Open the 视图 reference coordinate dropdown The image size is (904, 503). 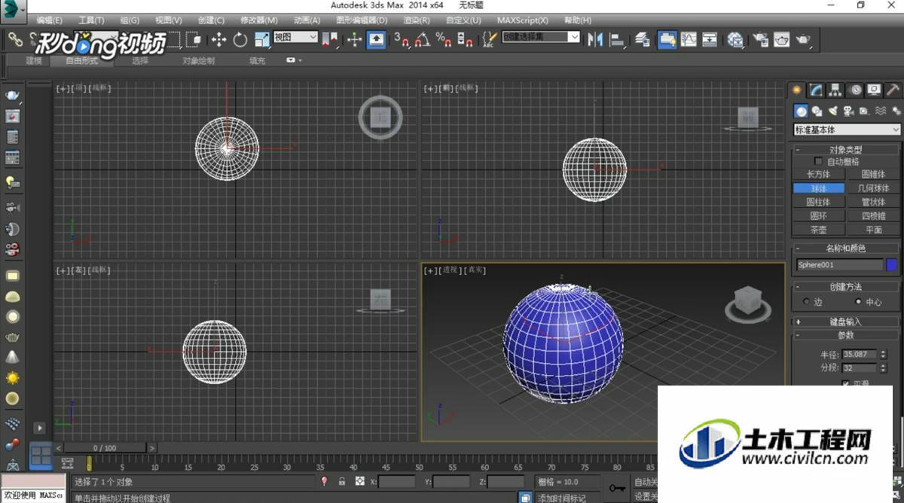click(295, 37)
